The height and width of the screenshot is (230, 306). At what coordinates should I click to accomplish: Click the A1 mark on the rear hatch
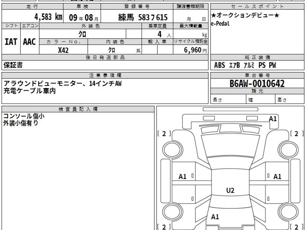click(215, 217)
